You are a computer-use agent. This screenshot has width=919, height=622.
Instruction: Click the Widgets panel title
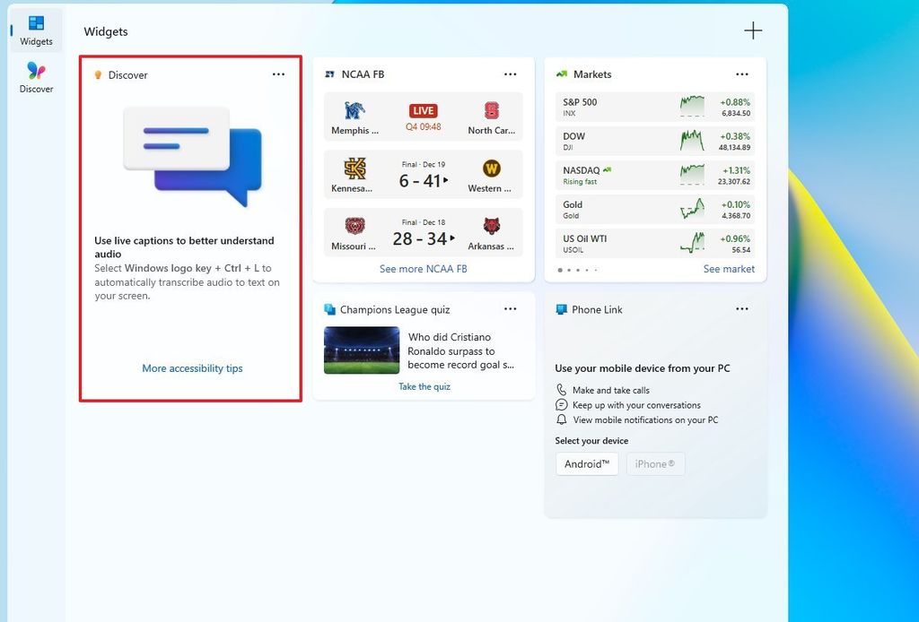click(106, 31)
